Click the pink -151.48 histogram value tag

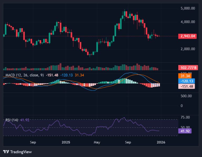pos(186,86)
